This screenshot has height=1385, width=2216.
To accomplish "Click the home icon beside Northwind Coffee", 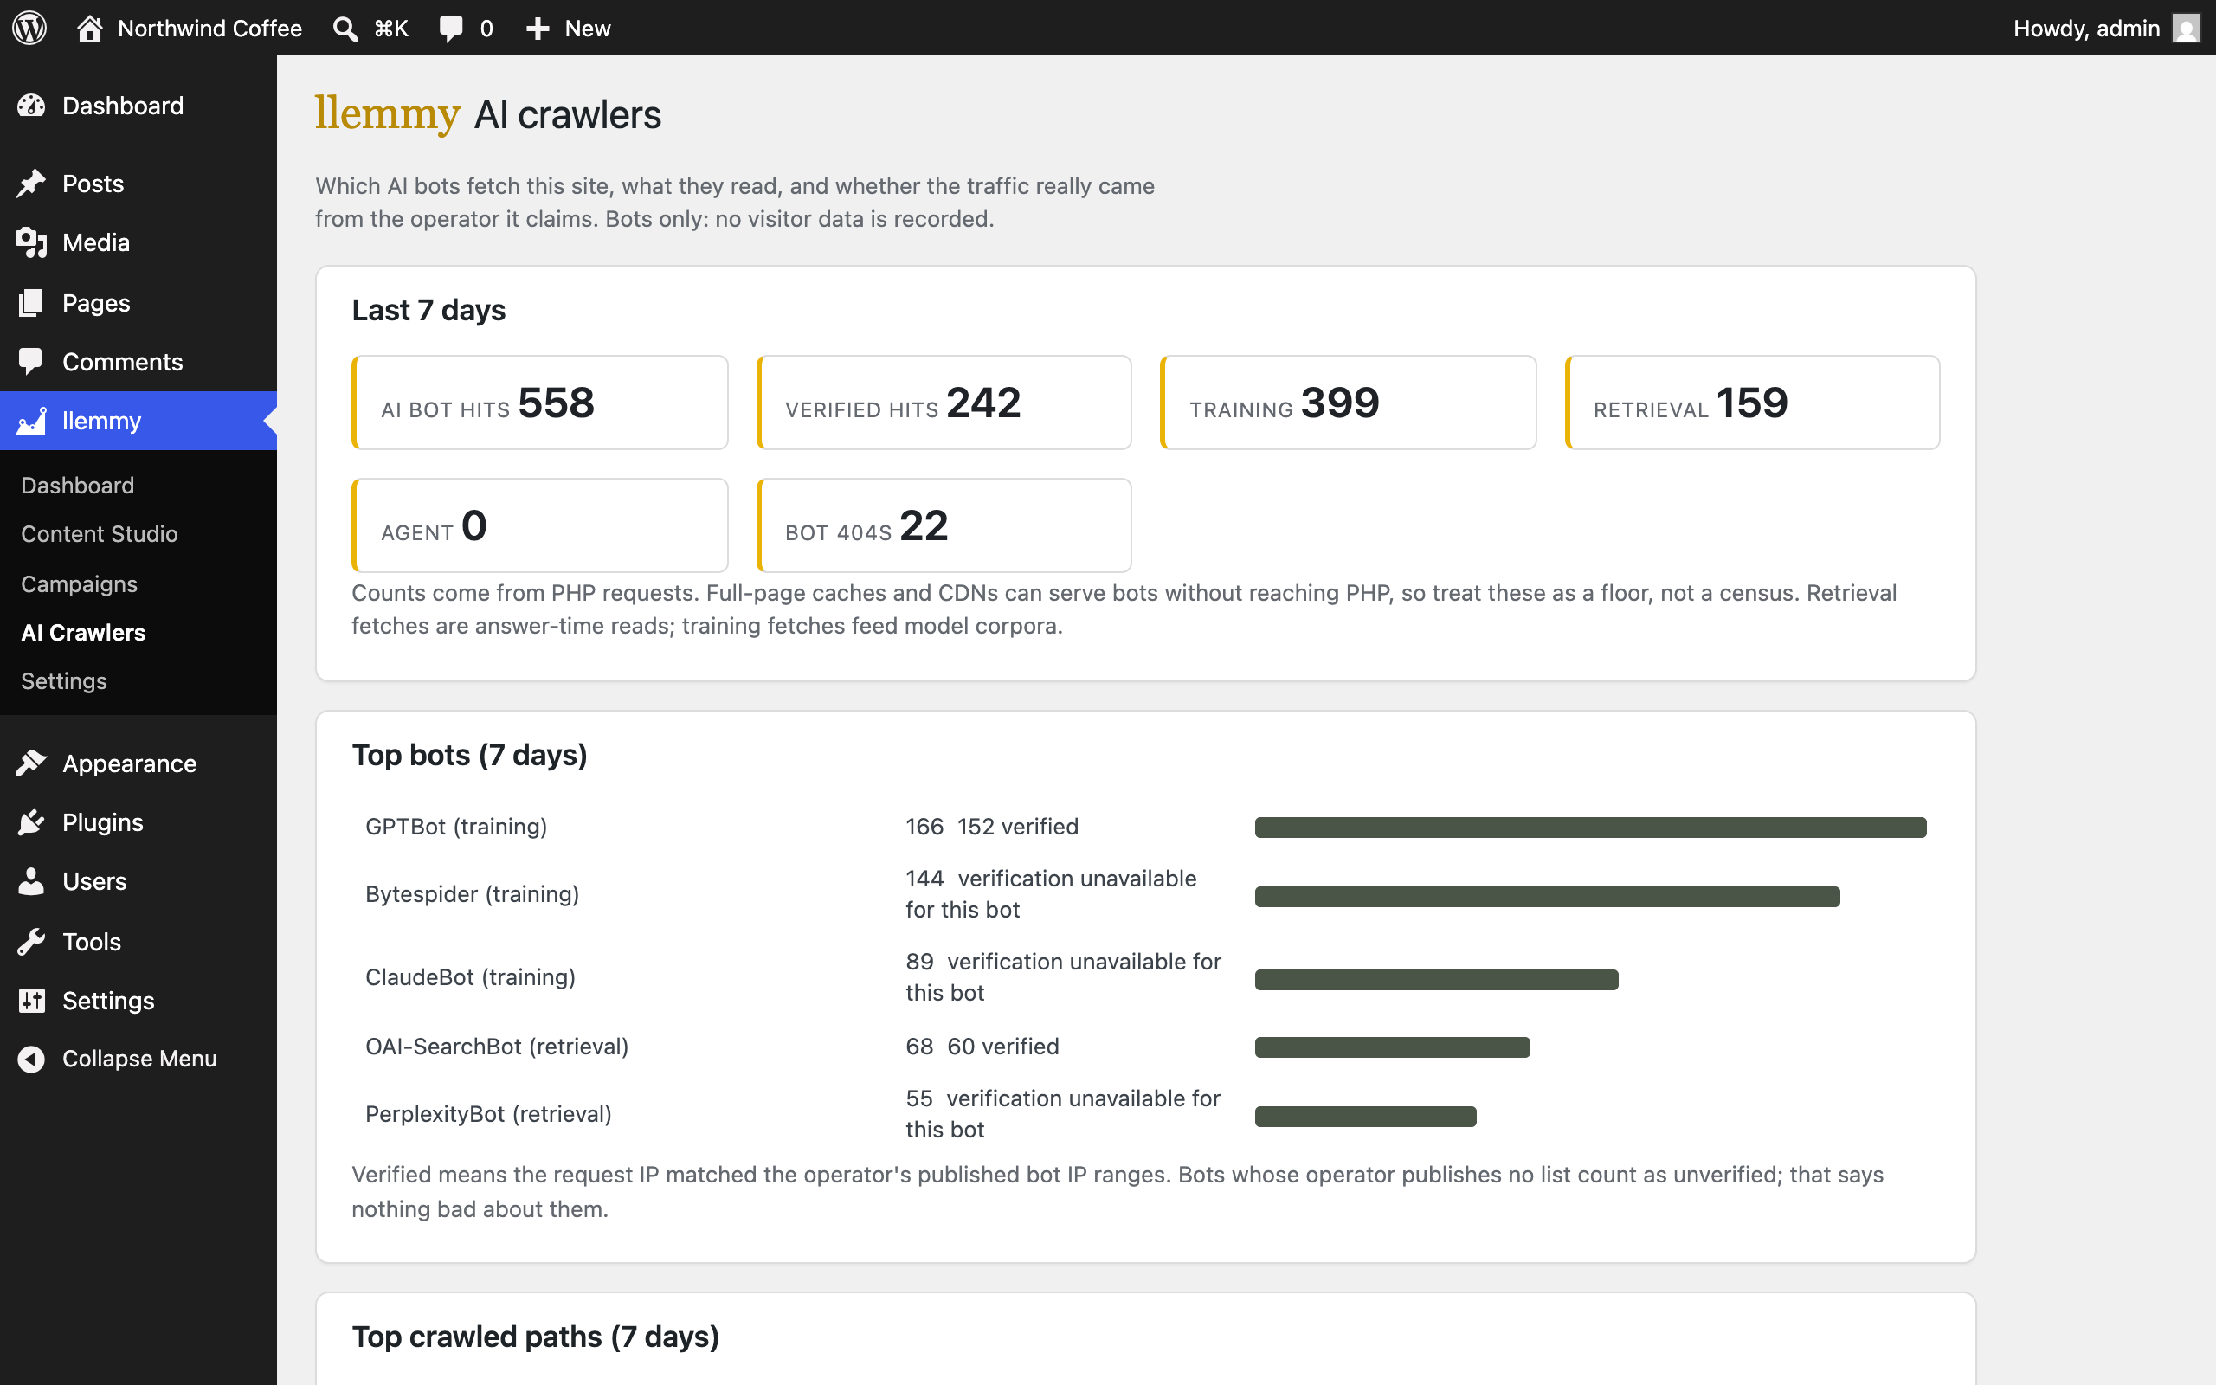I will pyautogui.click(x=89, y=28).
